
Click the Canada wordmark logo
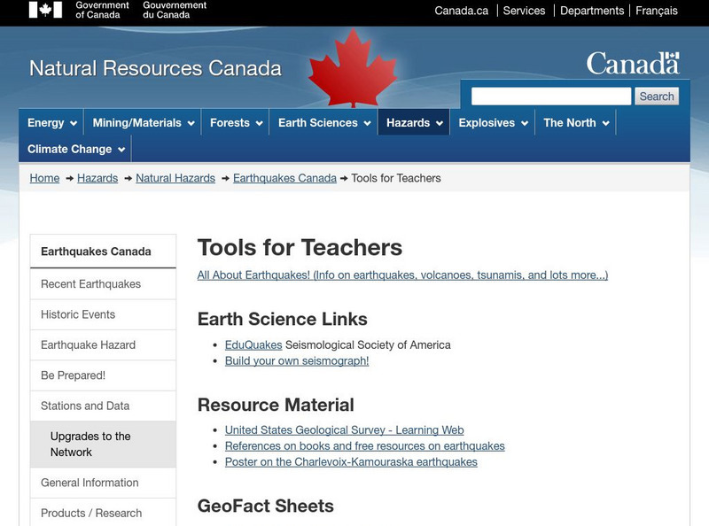[x=633, y=63]
